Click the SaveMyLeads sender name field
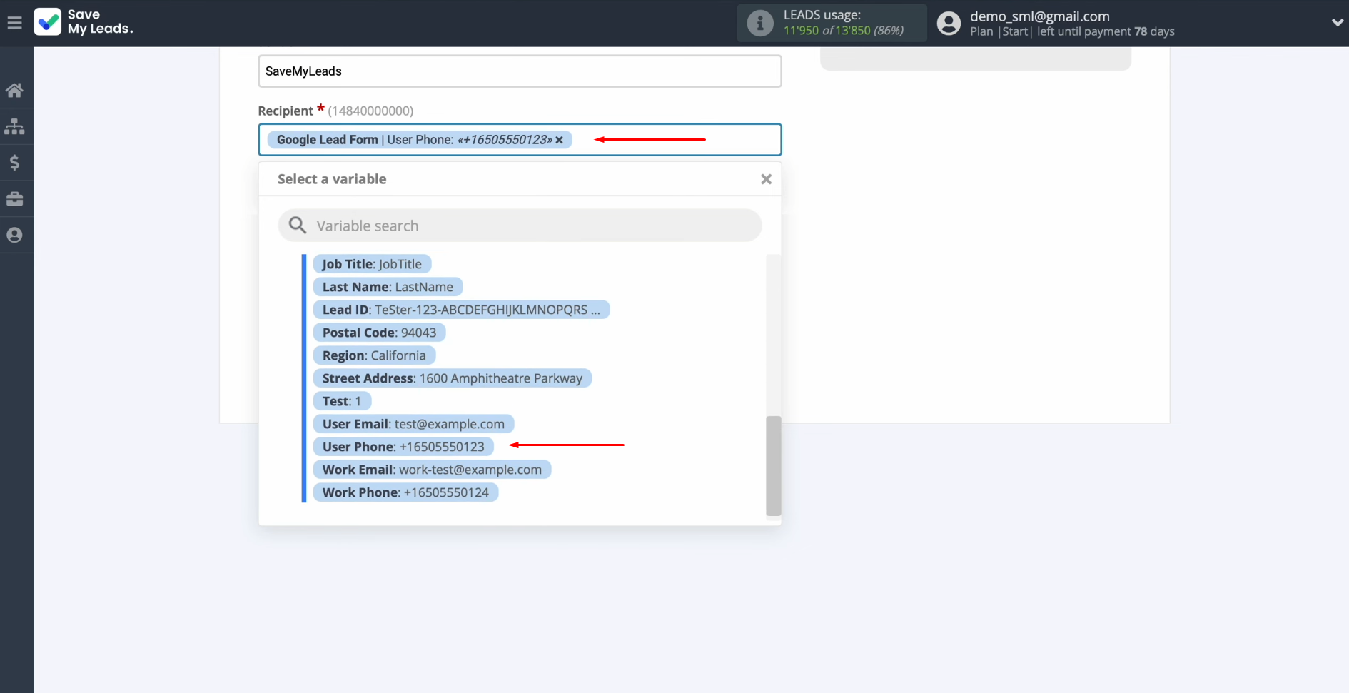1349x693 pixels. (520, 71)
